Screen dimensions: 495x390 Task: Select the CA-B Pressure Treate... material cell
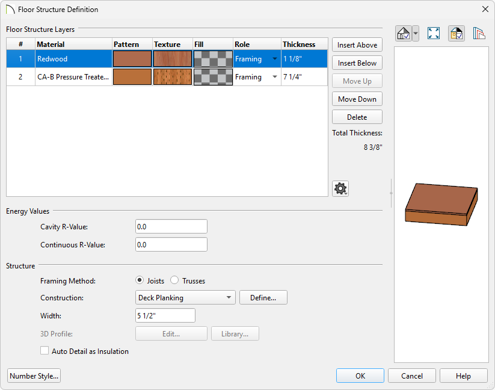coord(73,77)
